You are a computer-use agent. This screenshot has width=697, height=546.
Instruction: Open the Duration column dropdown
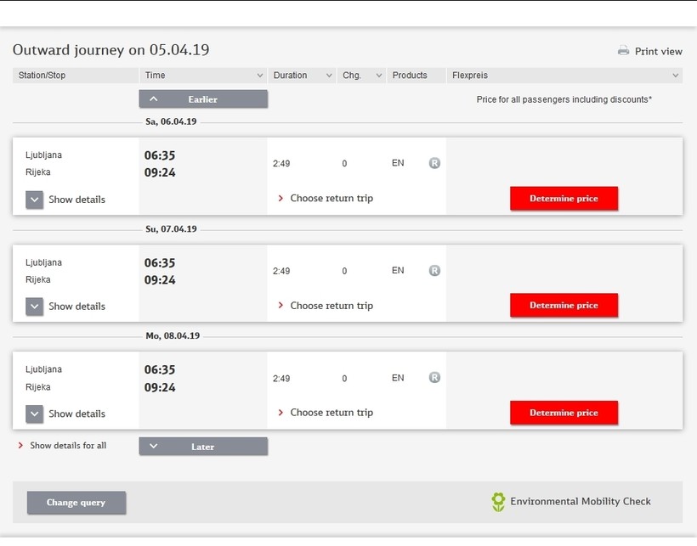(328, 76)
